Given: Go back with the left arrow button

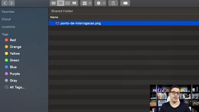Looking at the screenshot, I should (5, 3).
